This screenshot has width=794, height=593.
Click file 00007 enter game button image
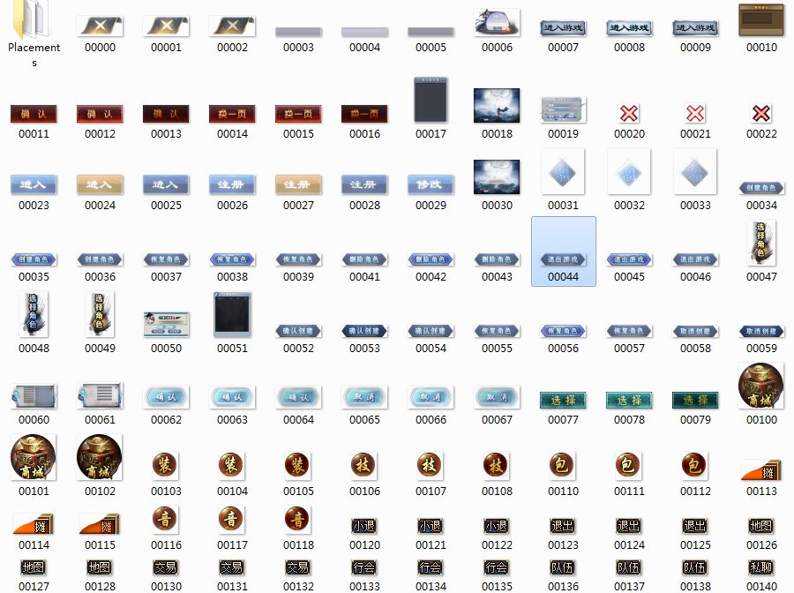point(563,28)
